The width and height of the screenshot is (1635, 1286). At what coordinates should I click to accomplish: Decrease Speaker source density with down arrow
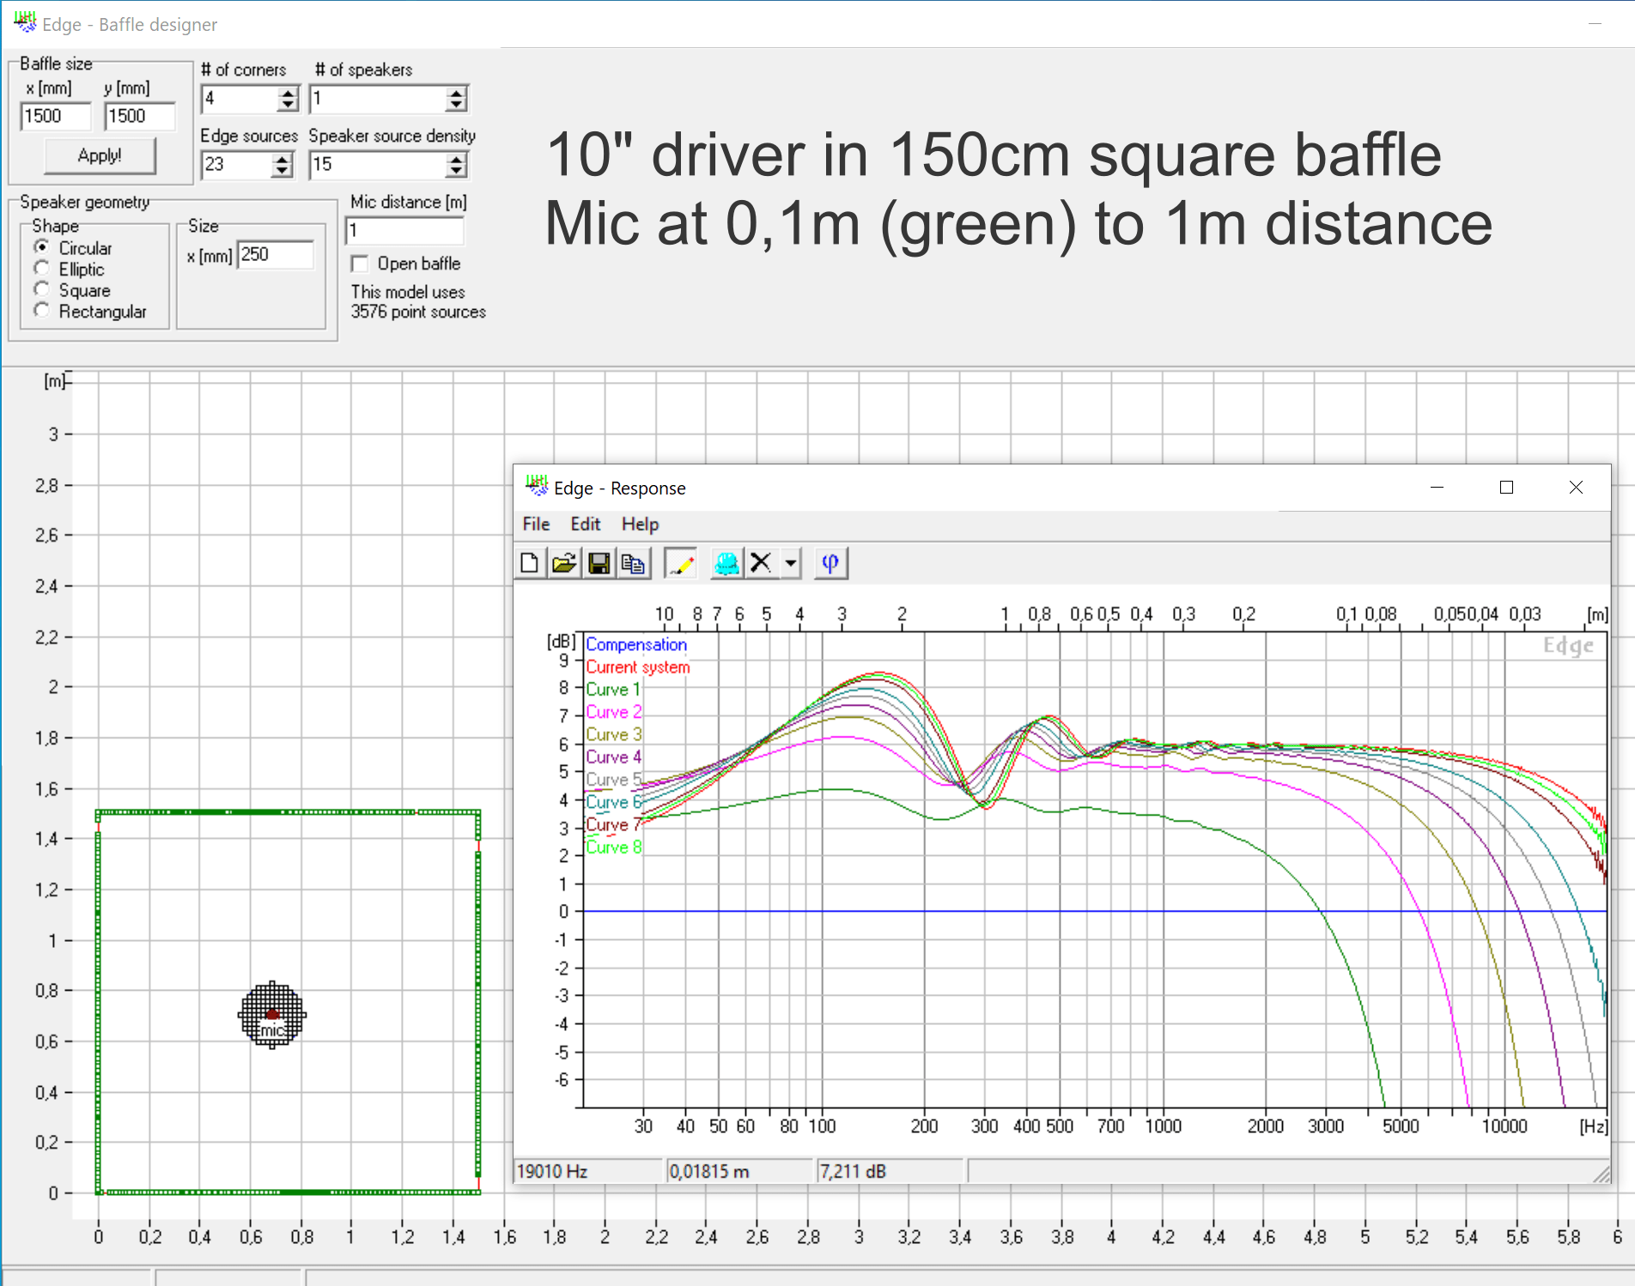point(457,172)
